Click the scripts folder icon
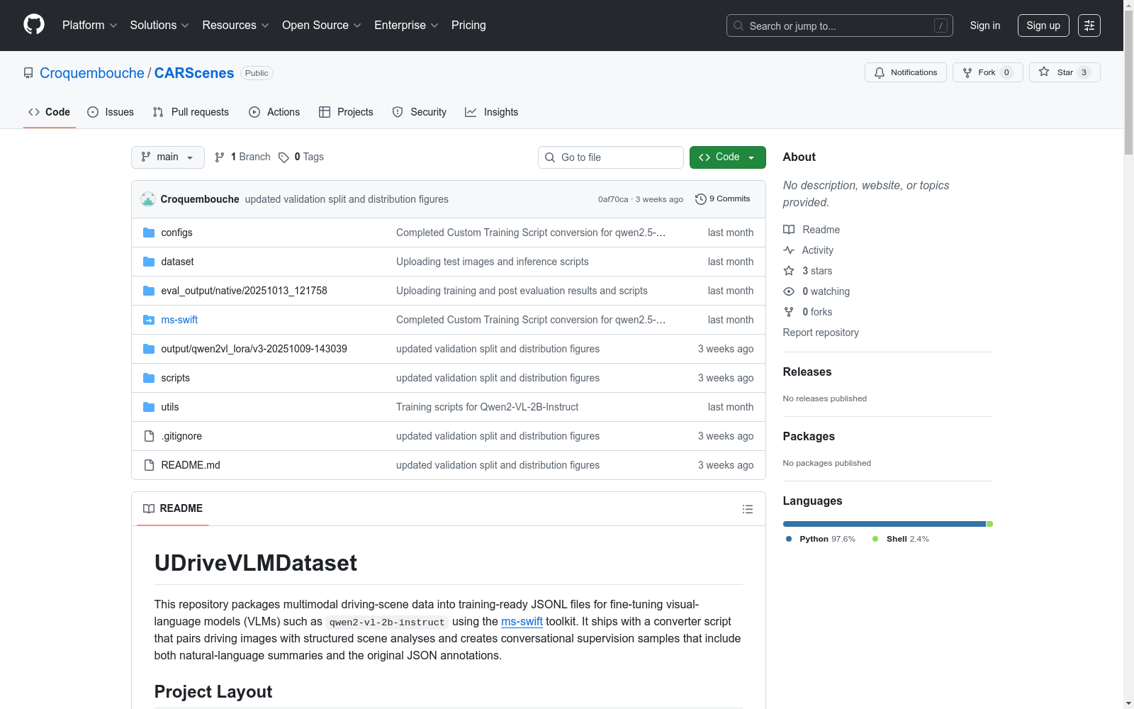 point(149,378)
